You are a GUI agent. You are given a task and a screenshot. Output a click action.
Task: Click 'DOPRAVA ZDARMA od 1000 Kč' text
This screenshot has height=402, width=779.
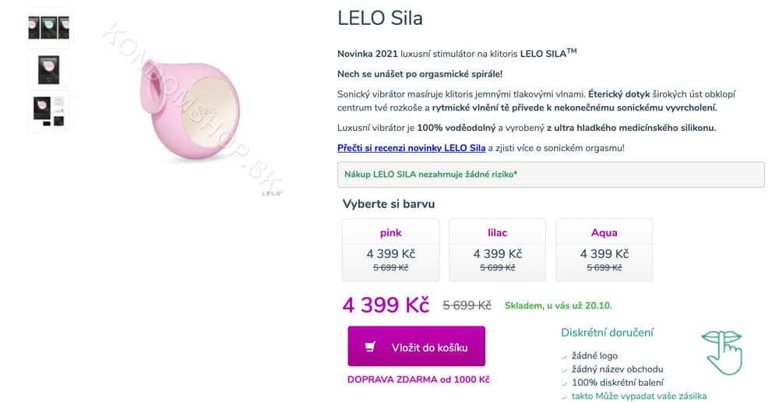[418, 379]
